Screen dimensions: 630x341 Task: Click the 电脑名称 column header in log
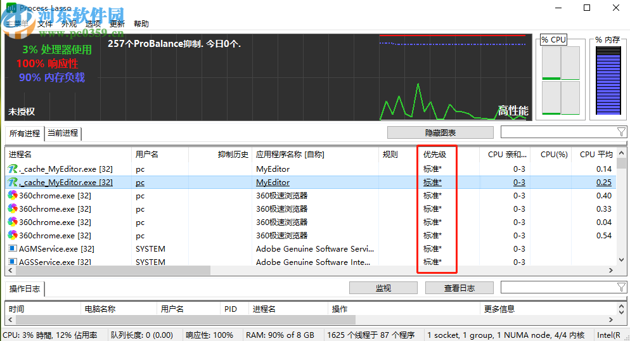(x=119, y=309)
